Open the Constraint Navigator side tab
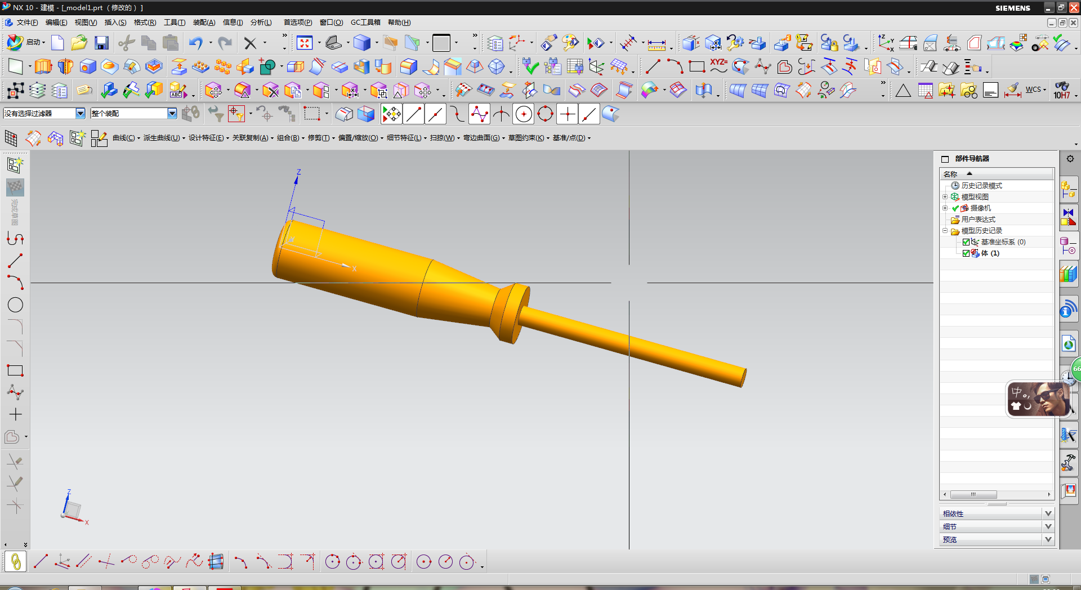Image resolution: width=1081 pixels, height=590 pixels. (1069, 217)
